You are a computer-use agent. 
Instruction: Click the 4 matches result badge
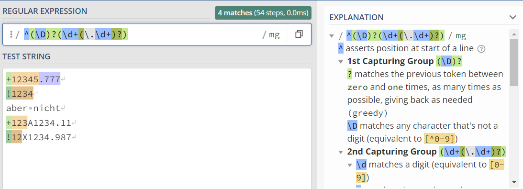point(263,13)
